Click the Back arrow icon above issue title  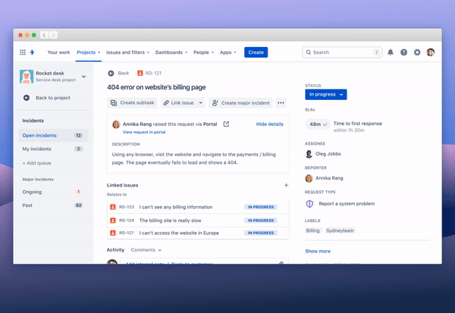(111, 73)
